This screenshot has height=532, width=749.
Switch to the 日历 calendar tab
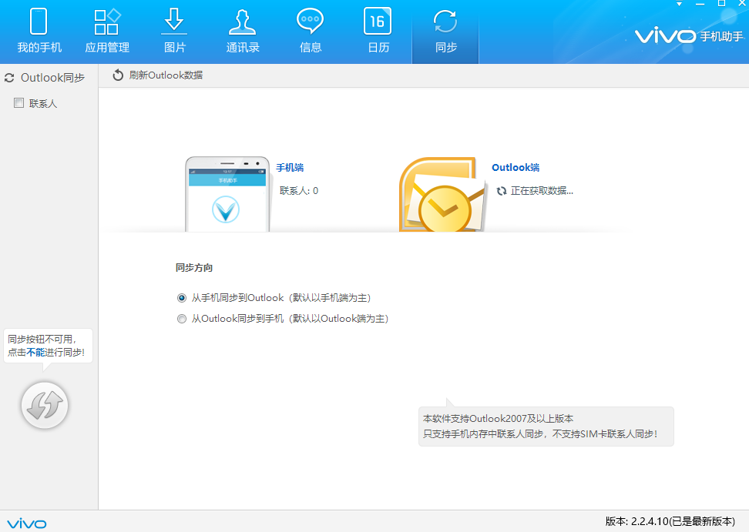(x=378, y=32)
